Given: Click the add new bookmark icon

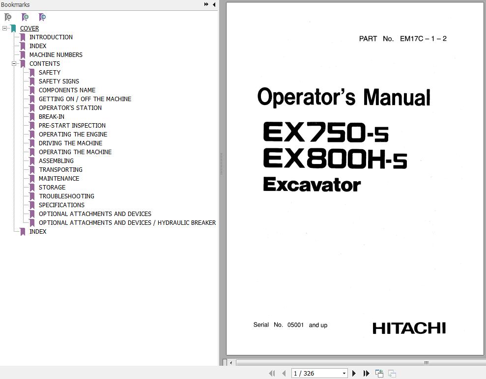Looking at the screenshot, I should [25, 17].
